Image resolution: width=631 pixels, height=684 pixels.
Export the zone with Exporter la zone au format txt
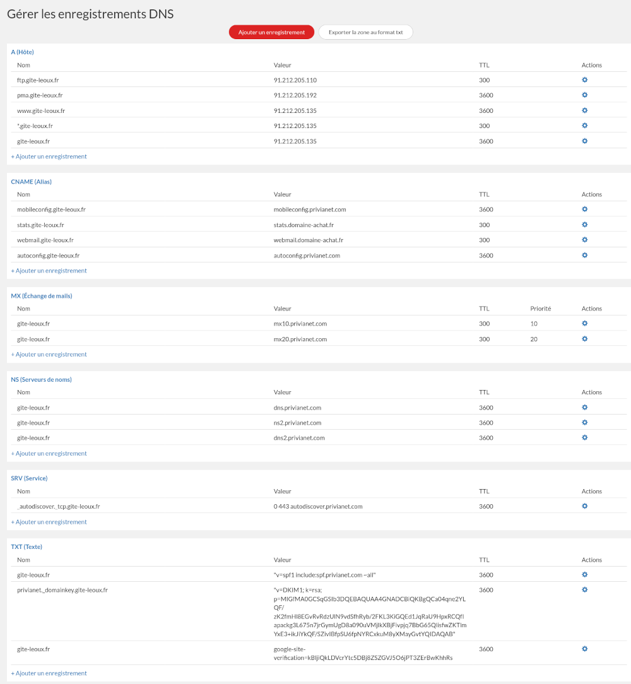coord(365,32)
